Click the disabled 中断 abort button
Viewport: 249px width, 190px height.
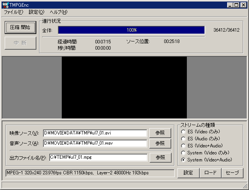(20, 43)
